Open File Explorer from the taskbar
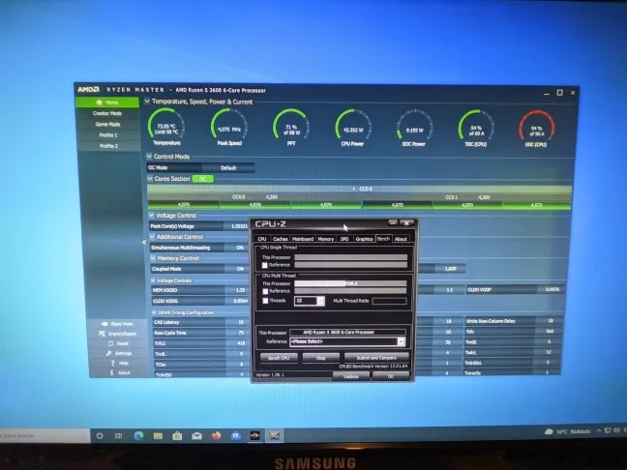Viewport: 627px width, 470px height. (x=158, y=435)
